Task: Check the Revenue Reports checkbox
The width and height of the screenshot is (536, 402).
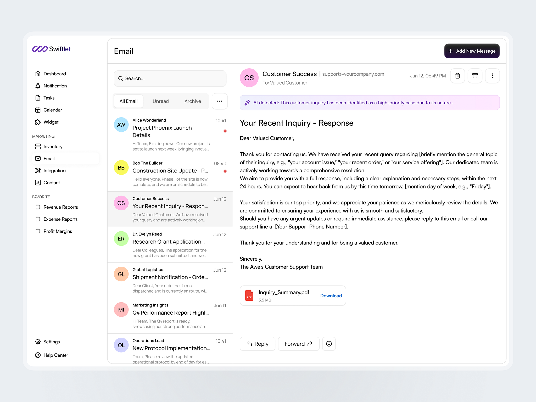Action: (38, 207)
